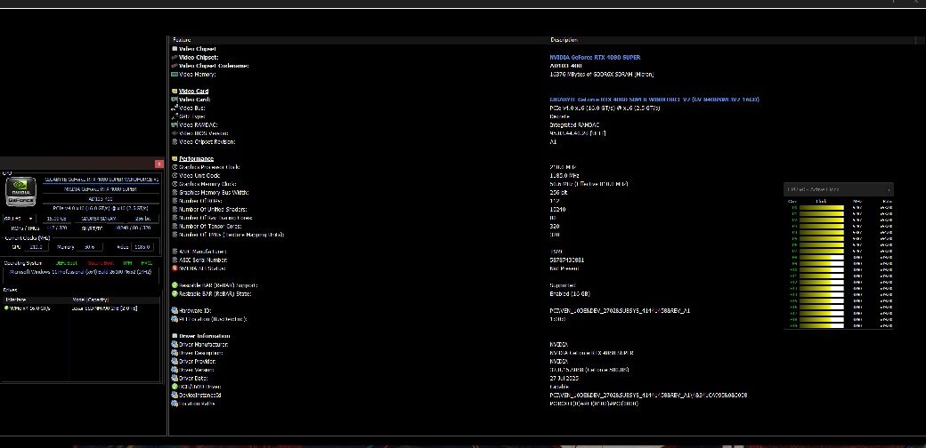This screenshot has width=926, height=448.
Task: Select the Number Of Tensor Cores: label
Action: (x=212, y=227)
